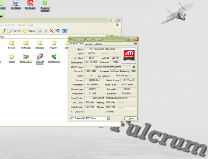Click the Texture Fillrate value 28.0 GTexel/s
208x159 pixels.
point(127,84)
